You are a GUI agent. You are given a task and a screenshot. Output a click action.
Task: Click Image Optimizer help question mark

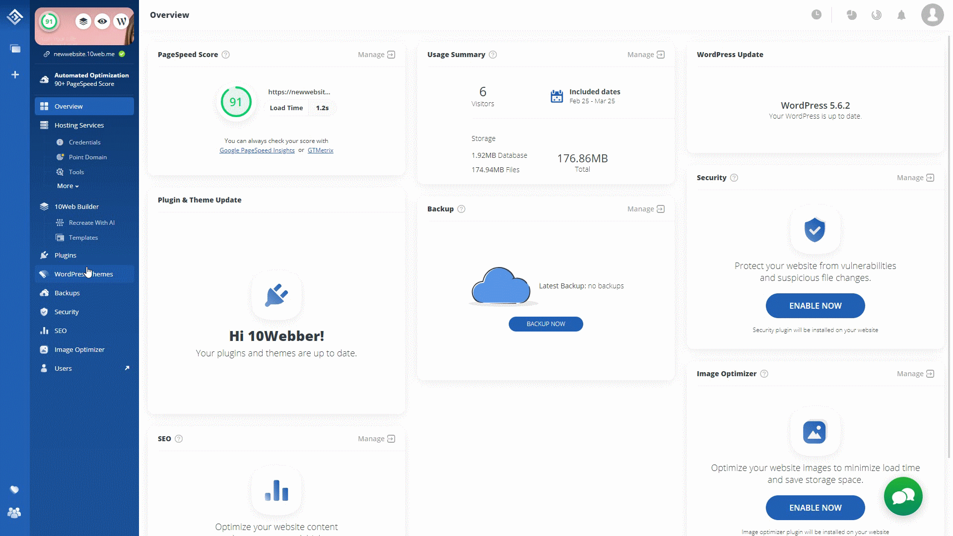coord(764,374)
